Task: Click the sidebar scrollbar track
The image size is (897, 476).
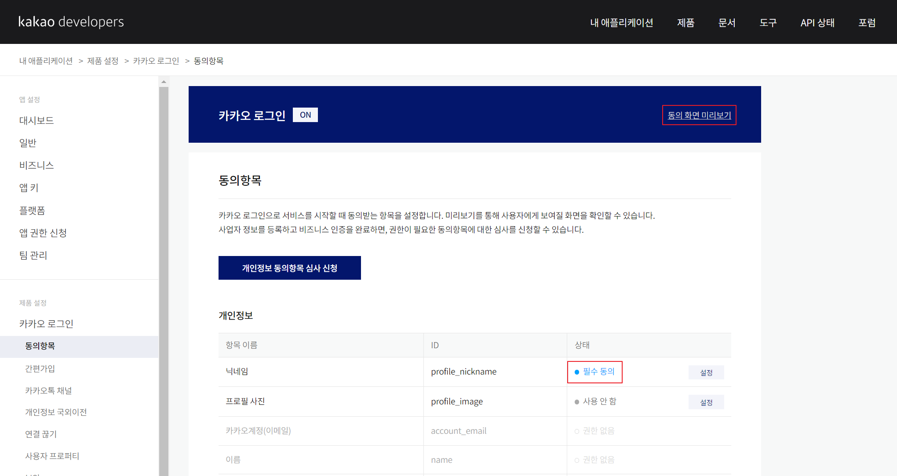Action: click(164, 281)
